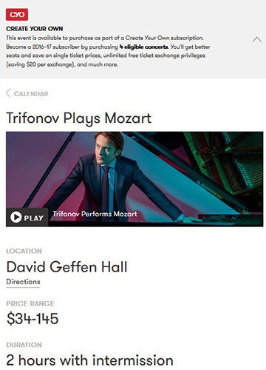Click the CREATE YOUR OWN heading
The width and height of the screenshot is (266, 370).
tap(35, 29)
